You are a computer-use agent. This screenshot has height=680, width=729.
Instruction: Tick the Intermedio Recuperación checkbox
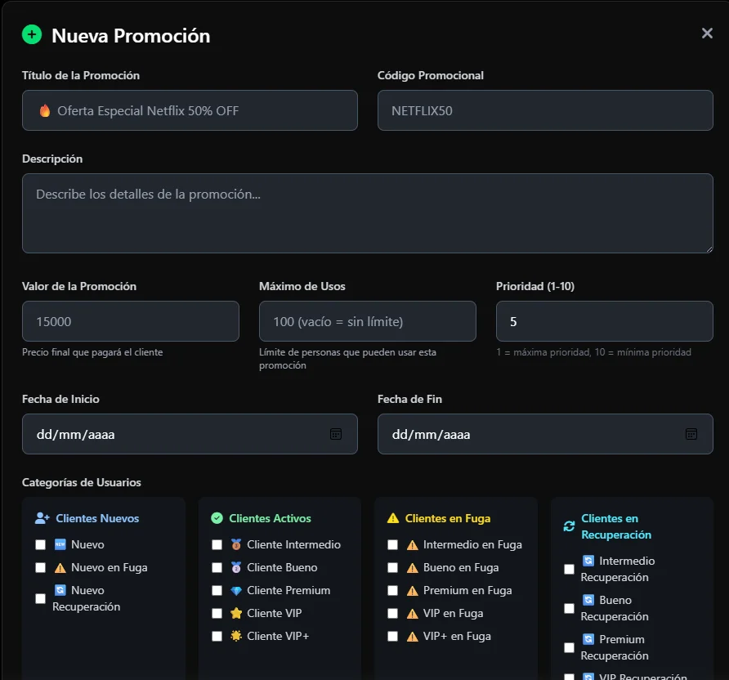(x=569, y=570)
